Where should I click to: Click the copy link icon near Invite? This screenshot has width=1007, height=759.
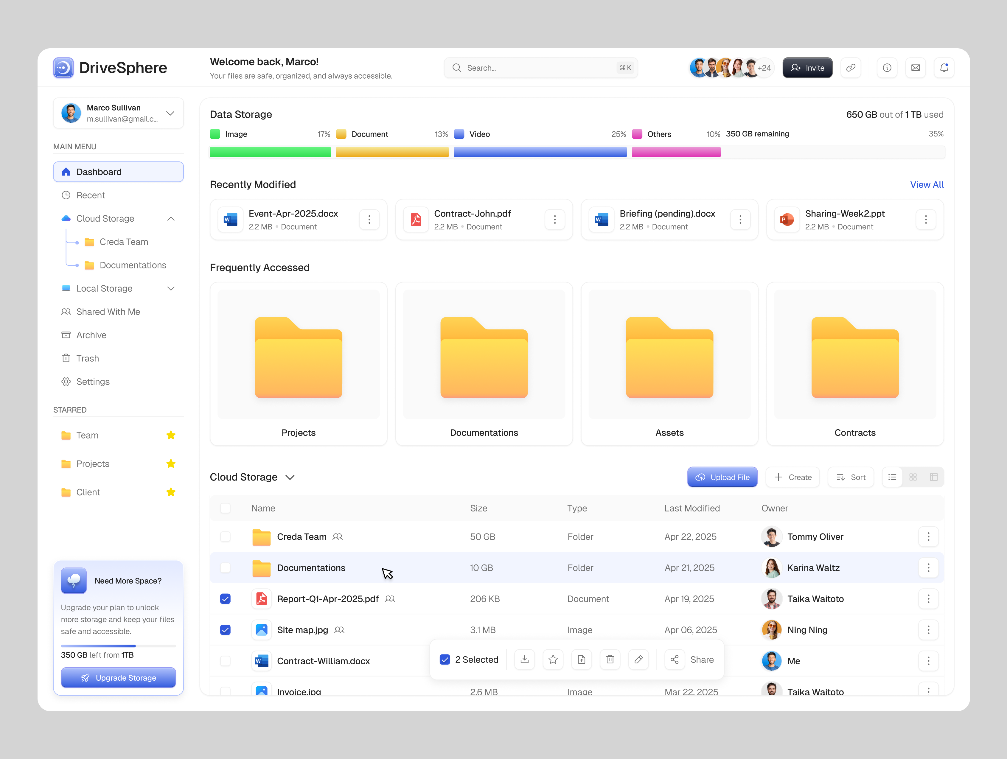[x=851, y=67]
